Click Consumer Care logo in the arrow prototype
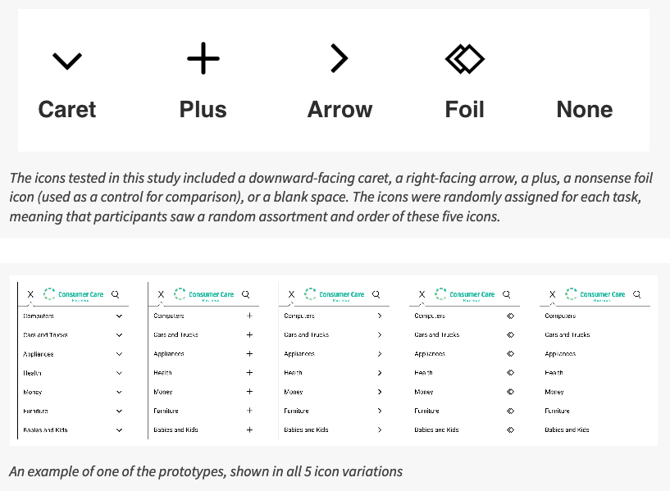Image resolution: width=670 pixels, height=491 pixels. pyautogui.click(x=334, y=294)
